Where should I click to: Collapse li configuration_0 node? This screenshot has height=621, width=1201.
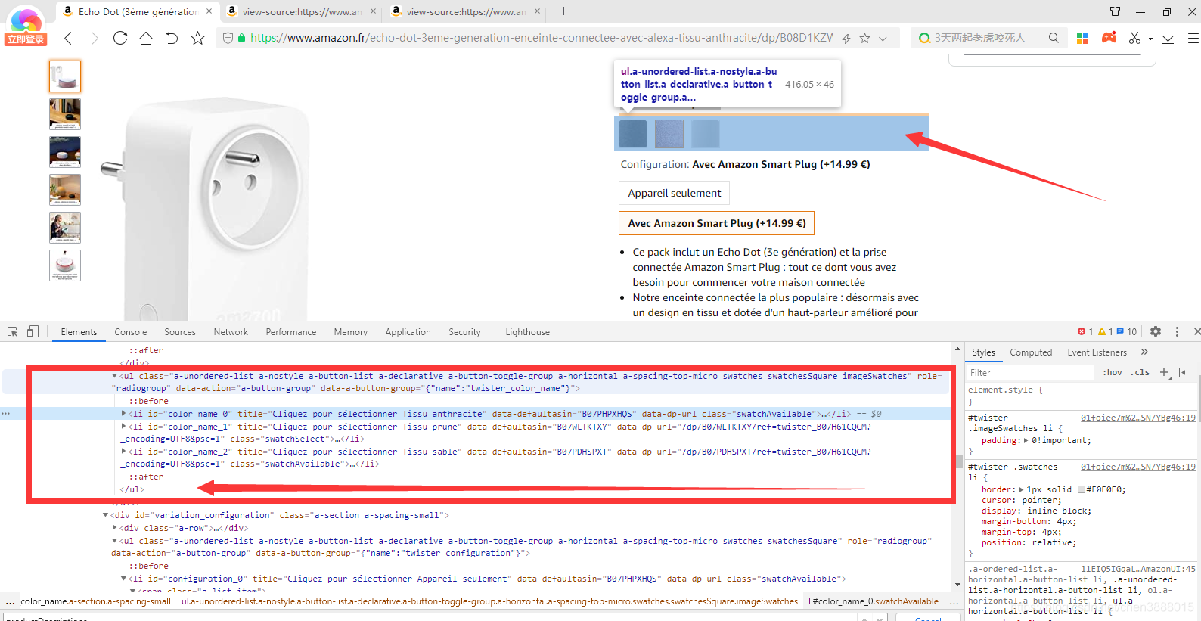[x=124, y=579]
